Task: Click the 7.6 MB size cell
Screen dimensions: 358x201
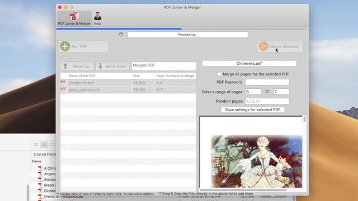Action: click(x=139, y=90)
